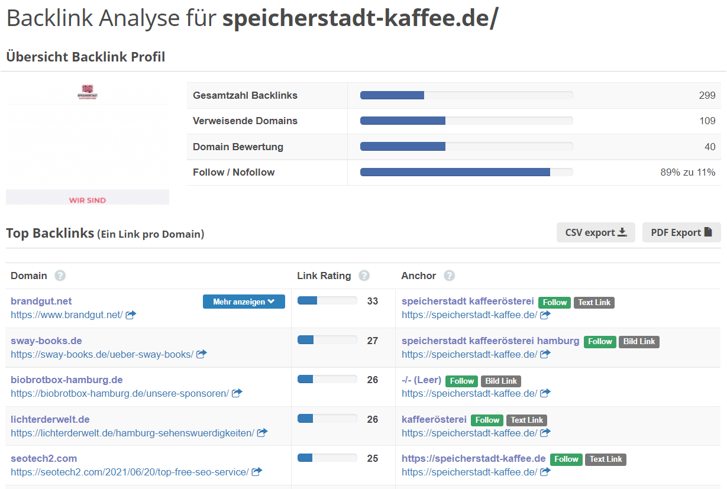Screen dimensions: 727x489
Task: Click the Gesamtzahl Backlinks progress bar
Action: tap(467, 95)
